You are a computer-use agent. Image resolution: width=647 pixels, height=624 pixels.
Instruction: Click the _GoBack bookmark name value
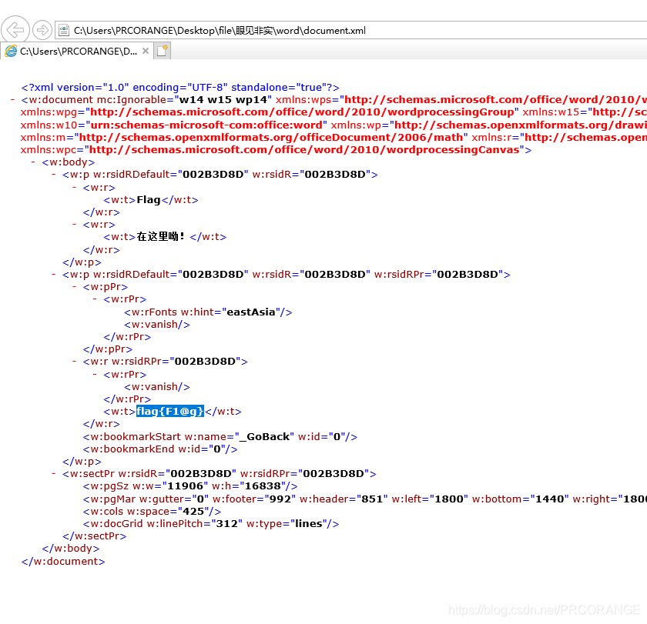[264, 436]
